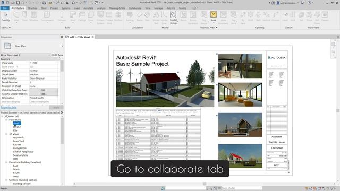Pick the Ramp tool
Screen dimensions: 340x191
click(x=139, y=16)
